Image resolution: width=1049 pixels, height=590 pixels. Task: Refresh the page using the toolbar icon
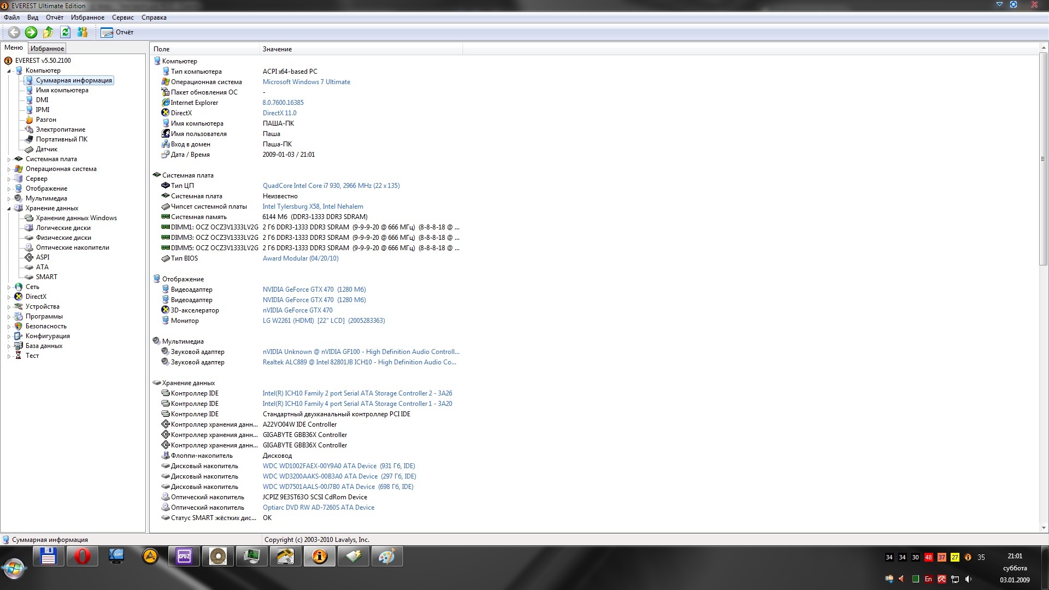pos(65,32)
